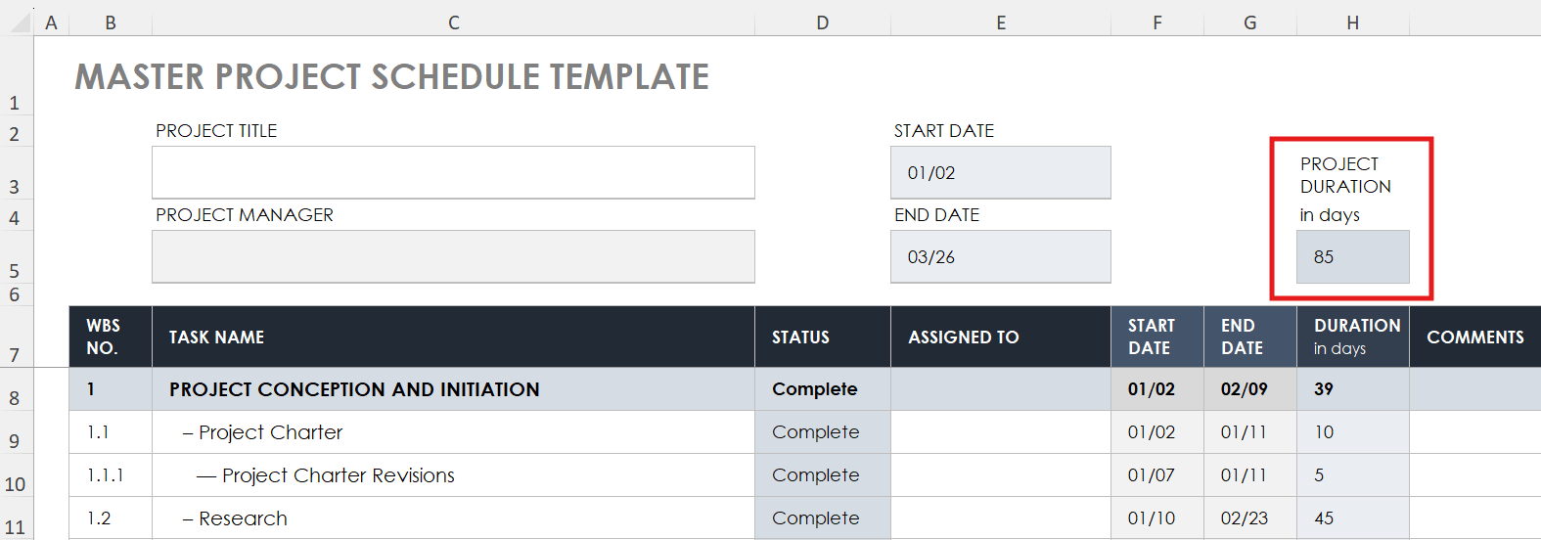Select the duration cell showing 45

pyautogui.click(x=1352, y=518)
